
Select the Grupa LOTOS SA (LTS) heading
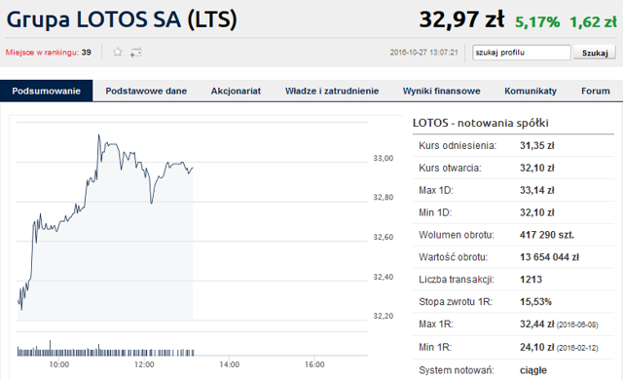(122, 19)
